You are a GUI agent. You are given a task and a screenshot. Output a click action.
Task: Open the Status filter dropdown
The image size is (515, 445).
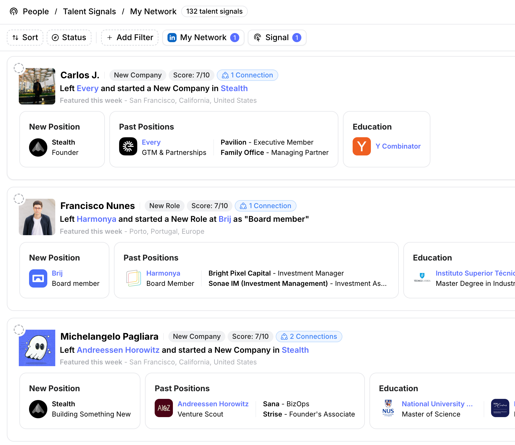click(x=69, y=38)
